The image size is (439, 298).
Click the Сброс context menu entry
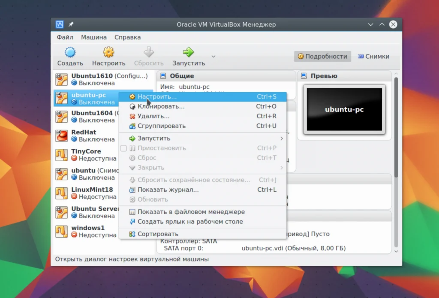[203, 158]
